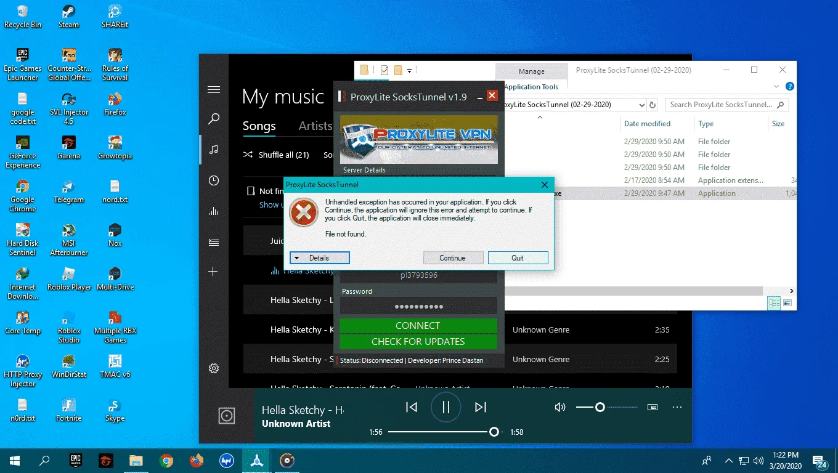
Task: Skip to the next track
Action: [x=481, y=407]
